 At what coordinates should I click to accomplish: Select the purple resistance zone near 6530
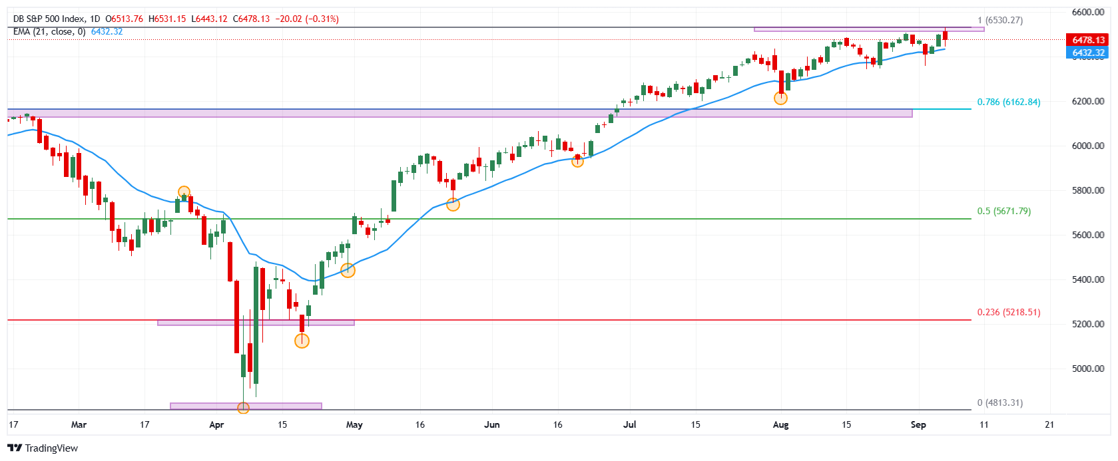click(868, 29)
